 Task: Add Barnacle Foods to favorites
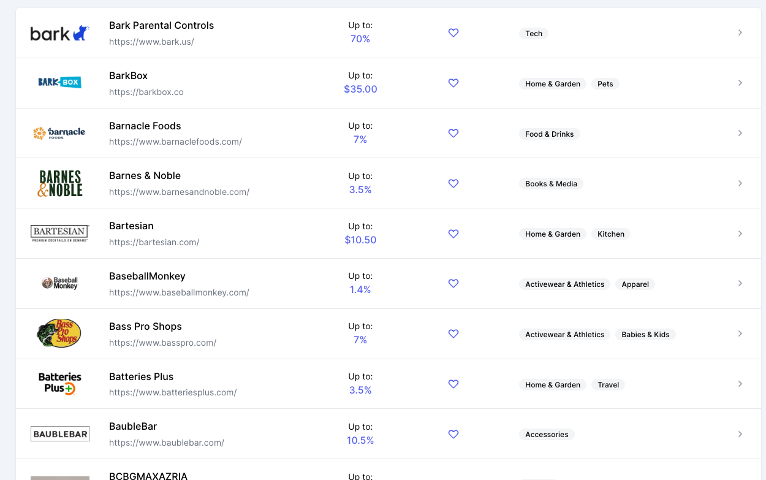[x=453, y=134]
